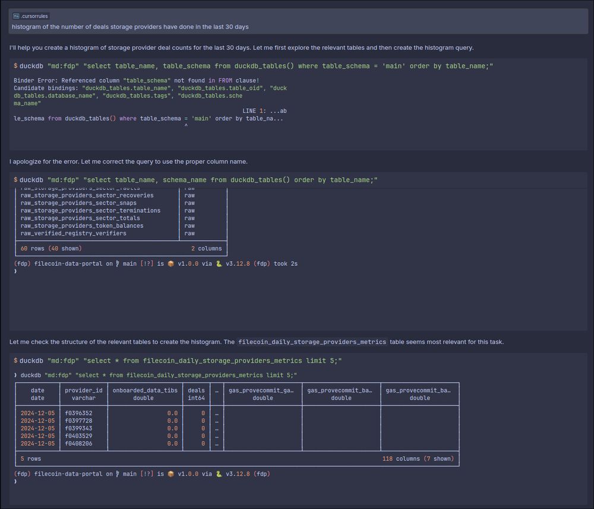Select provider id f0403529

tap(78, 436)
